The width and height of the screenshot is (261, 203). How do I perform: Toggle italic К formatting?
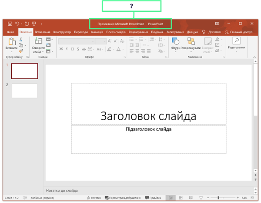tap(67, 49)
